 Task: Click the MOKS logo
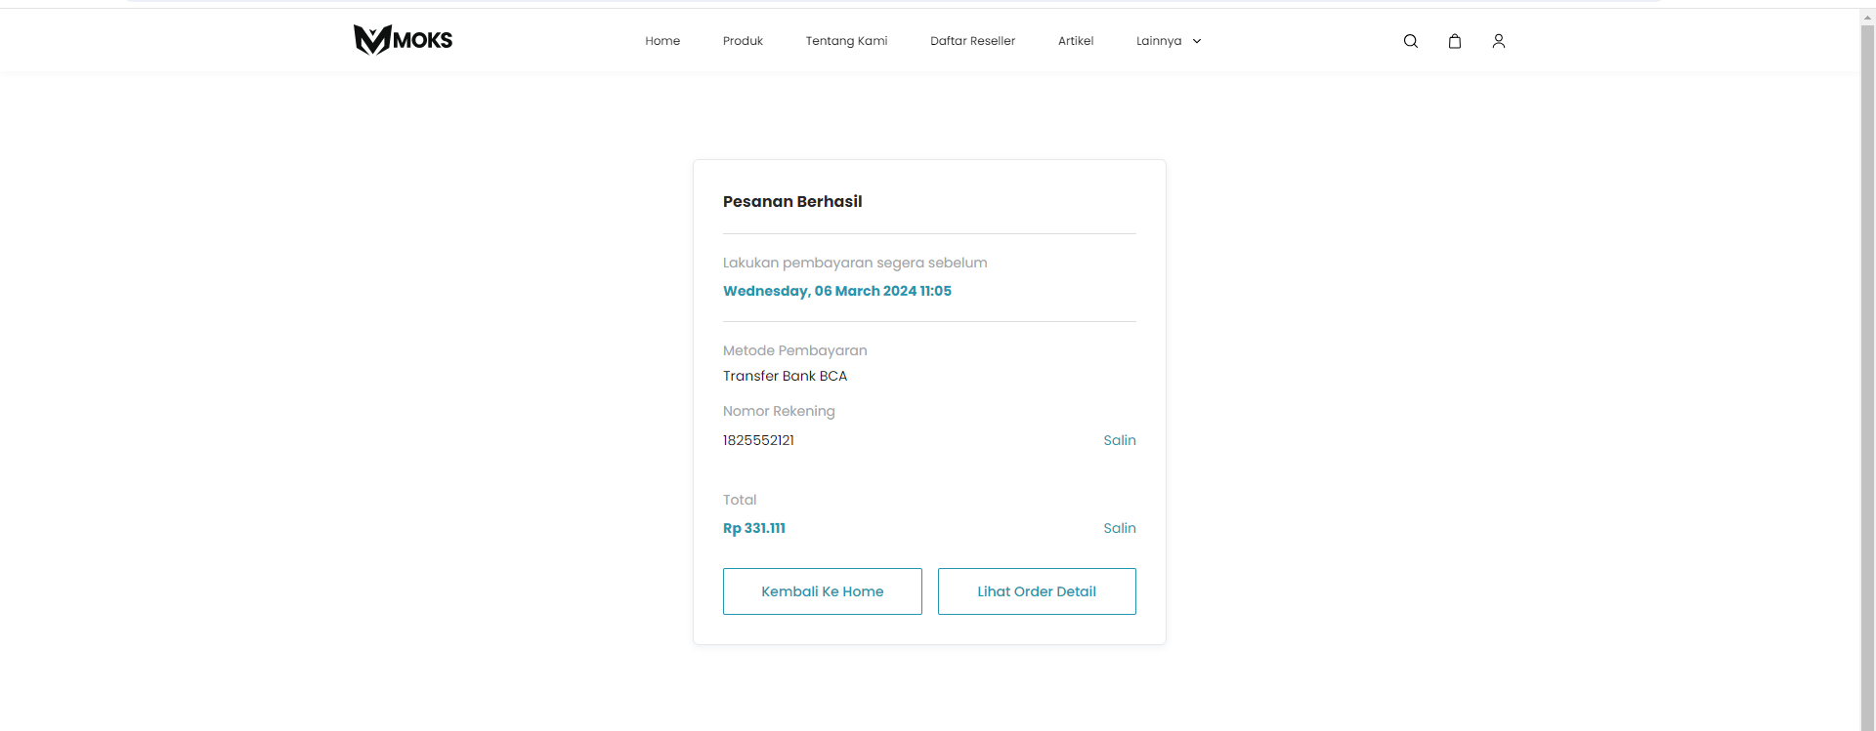(x=403, y=40)
